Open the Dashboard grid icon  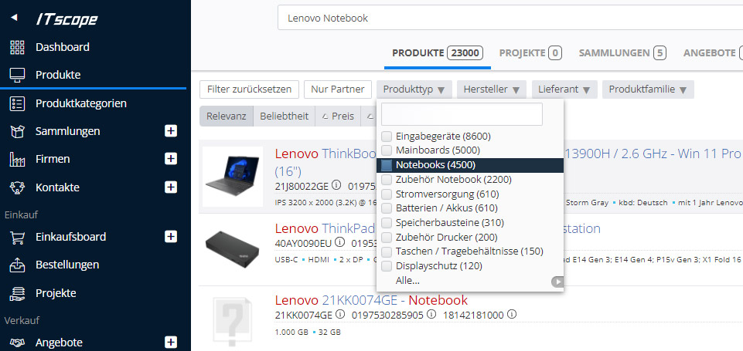tap(17, 47)
